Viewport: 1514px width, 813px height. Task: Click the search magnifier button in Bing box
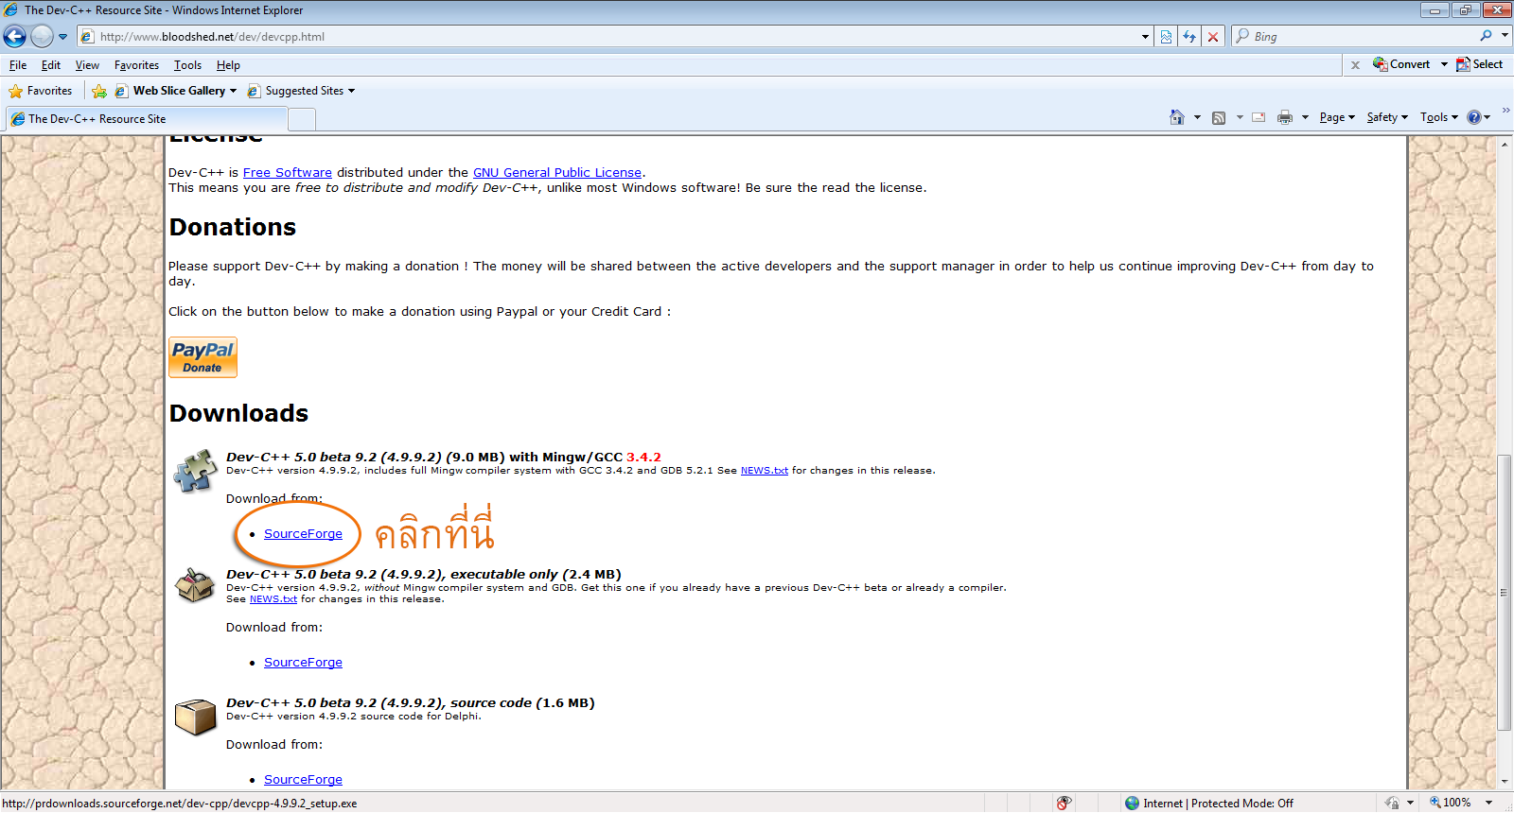[x=1486, y=36]
